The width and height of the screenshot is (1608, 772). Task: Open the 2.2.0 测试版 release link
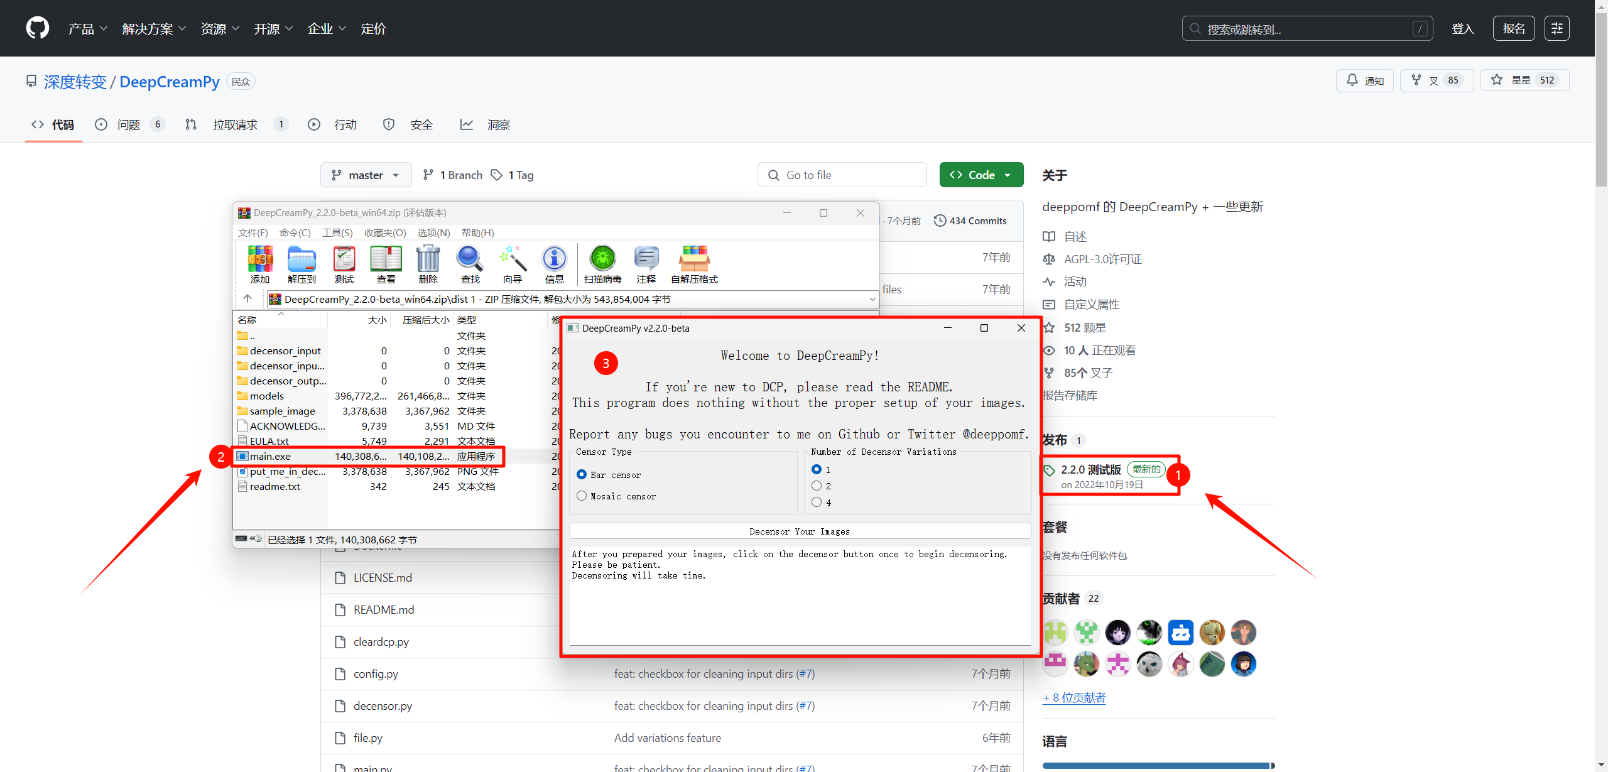tap(1090, 470)
